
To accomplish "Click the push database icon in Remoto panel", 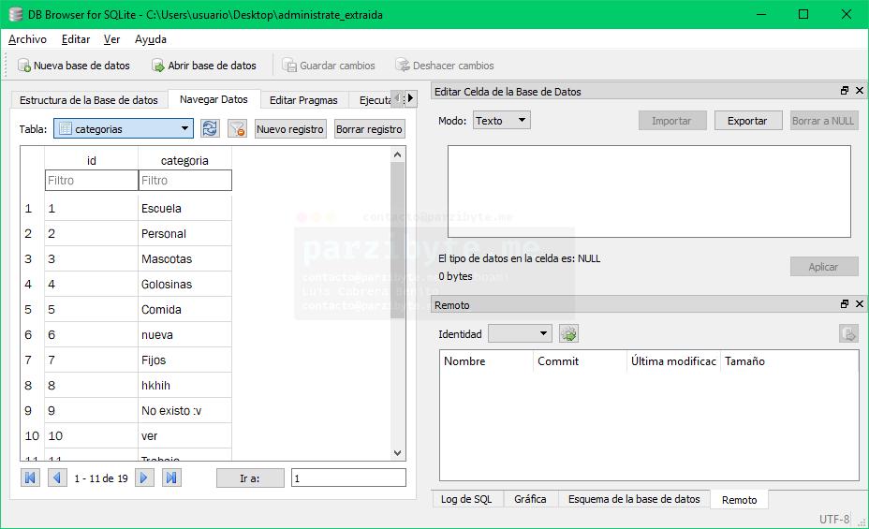I will [x=848, y=333].
